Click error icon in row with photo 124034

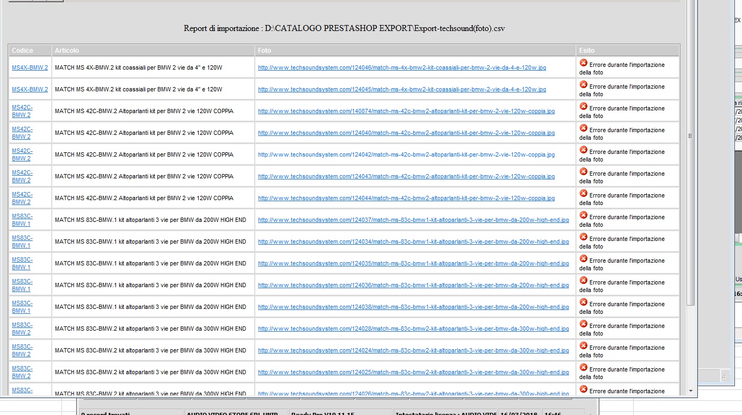click(584, 237)
